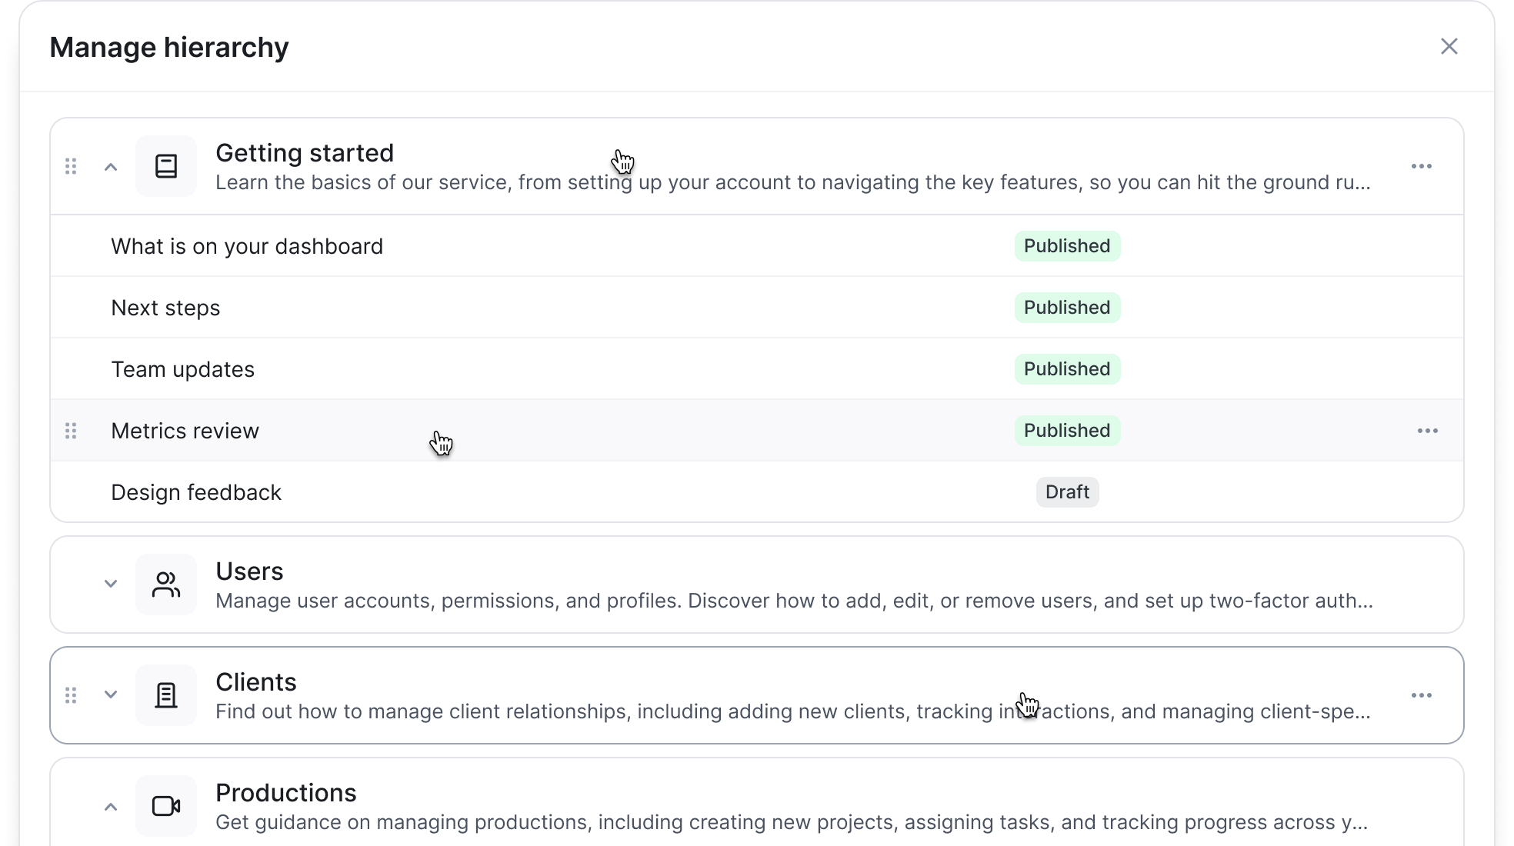Image resolution: width=1514 pixels, height=846 pixels.
Task: Expand the Clients section chevron
Action: (111, 694)
